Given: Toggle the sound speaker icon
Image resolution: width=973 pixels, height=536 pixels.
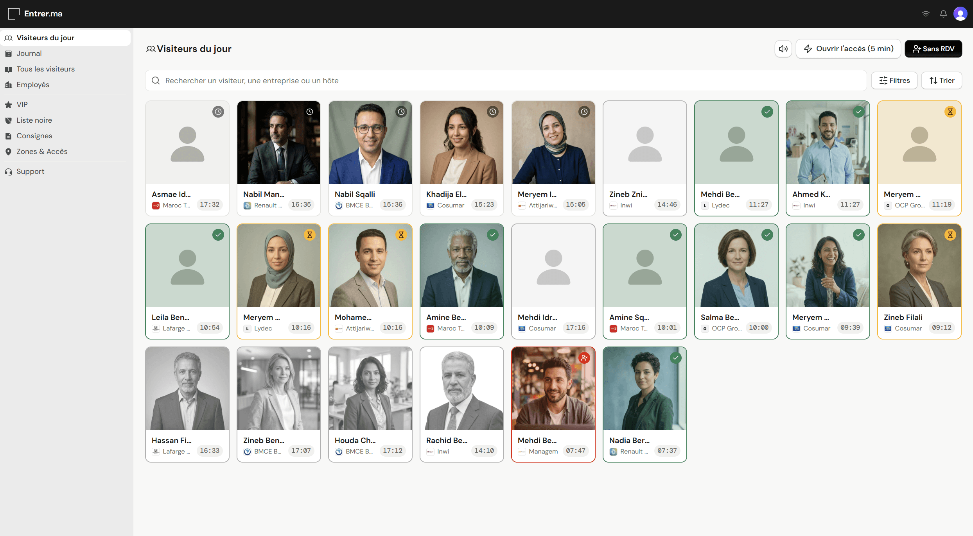Looking at the screenshot, I should (x=783, y=49).
